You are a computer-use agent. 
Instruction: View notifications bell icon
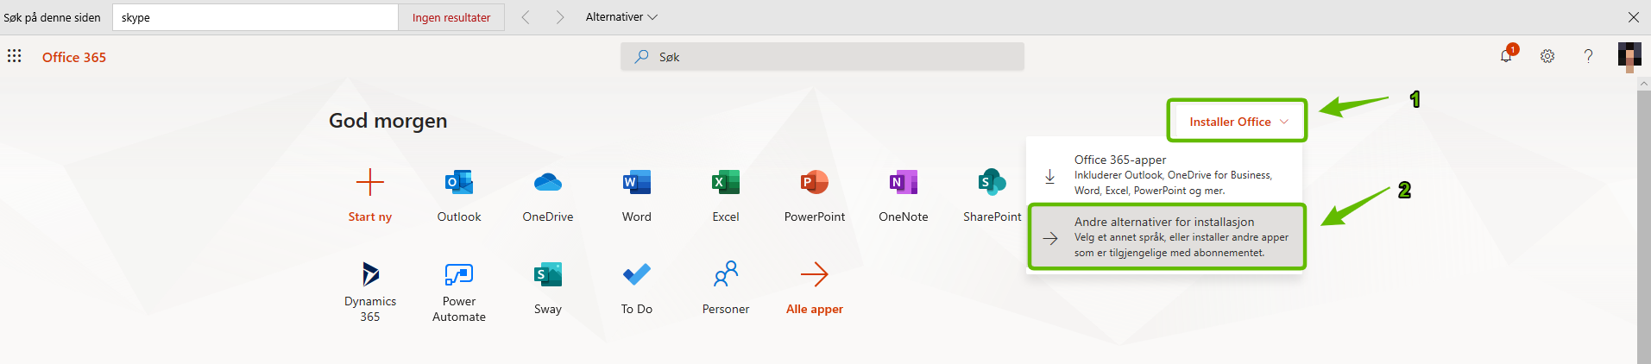pyautogui.click(x=1507, y=56)
